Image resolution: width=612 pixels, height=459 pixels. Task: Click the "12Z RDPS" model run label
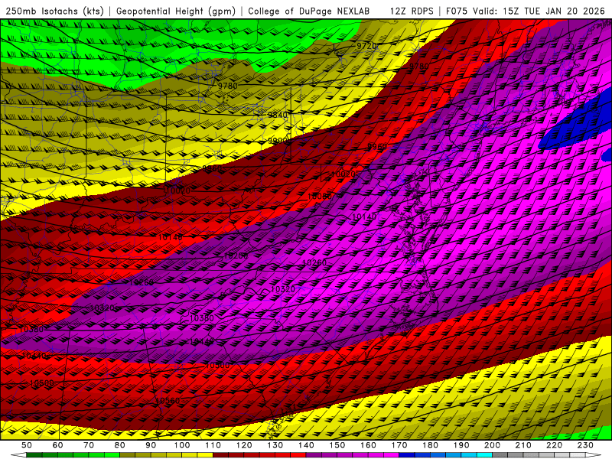click(x=412, y=11)
